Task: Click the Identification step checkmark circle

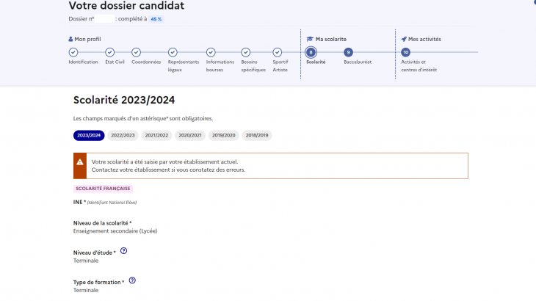Action: (73, 52)
